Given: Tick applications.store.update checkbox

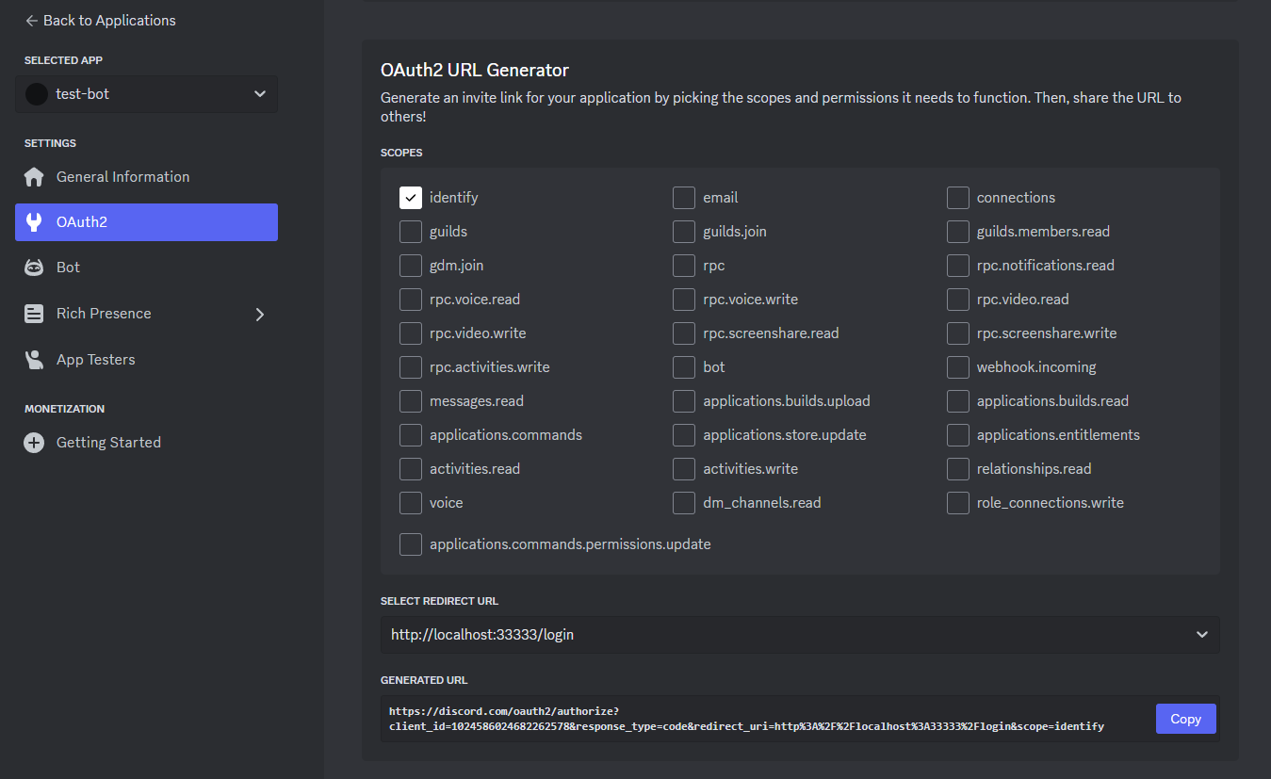Looking at the screenshot, I should click(x=684, y=435).
